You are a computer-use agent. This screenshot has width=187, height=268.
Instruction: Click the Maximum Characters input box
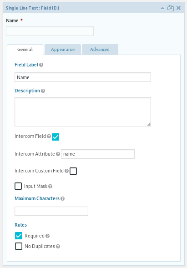(x=51, y=211)
